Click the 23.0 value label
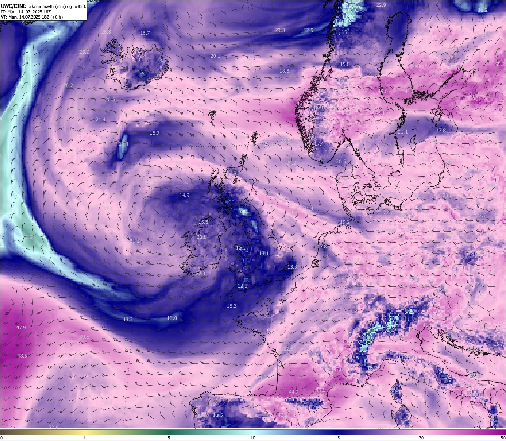 (447, 196)
